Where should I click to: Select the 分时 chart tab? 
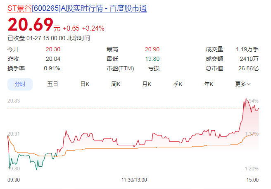tap(20, 84)
